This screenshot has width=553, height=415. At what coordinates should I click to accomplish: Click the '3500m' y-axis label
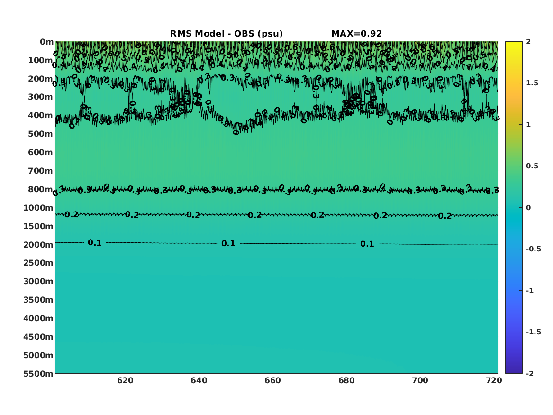(38, 300)
